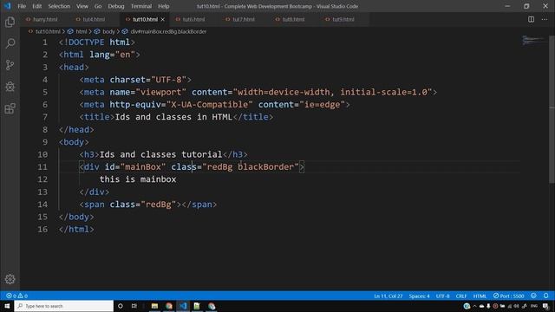The height and width of the screenshot is (312, 555).
Task: Open the Extensions view icon
Action: point(10,108)
